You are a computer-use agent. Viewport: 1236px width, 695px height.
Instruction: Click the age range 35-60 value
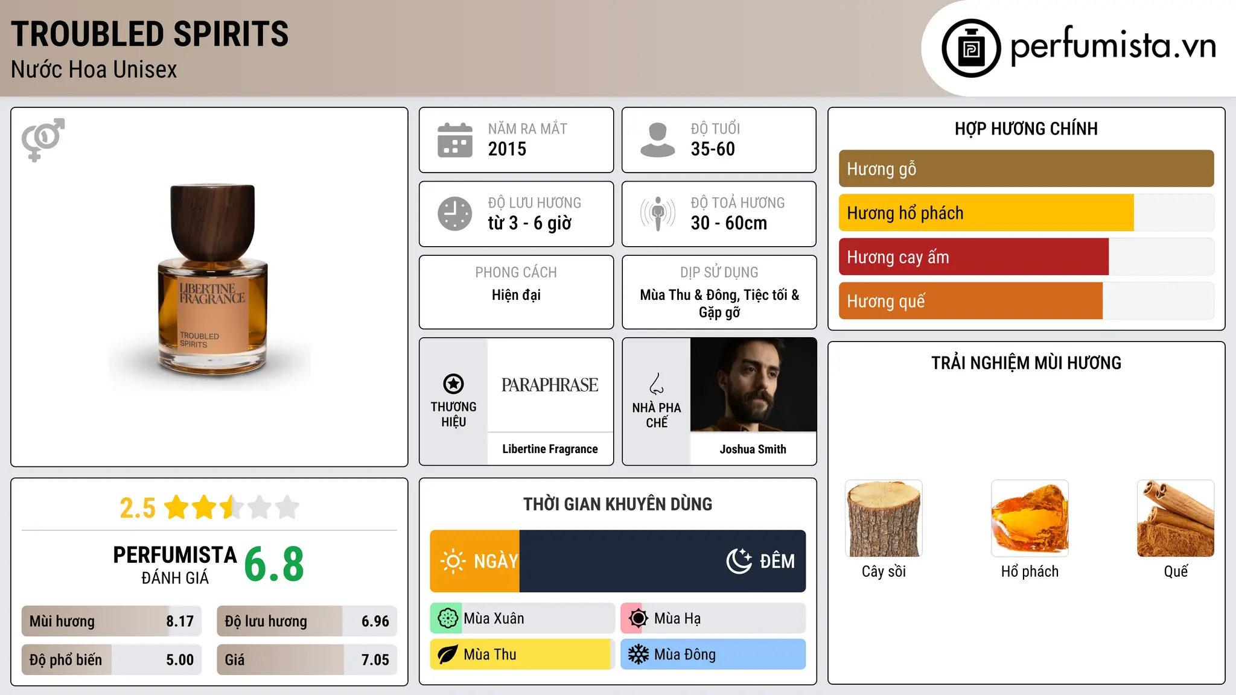(x=713, y=149)
